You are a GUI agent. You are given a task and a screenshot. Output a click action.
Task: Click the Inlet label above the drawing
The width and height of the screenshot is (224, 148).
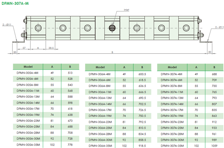click(x=126, y=10)
